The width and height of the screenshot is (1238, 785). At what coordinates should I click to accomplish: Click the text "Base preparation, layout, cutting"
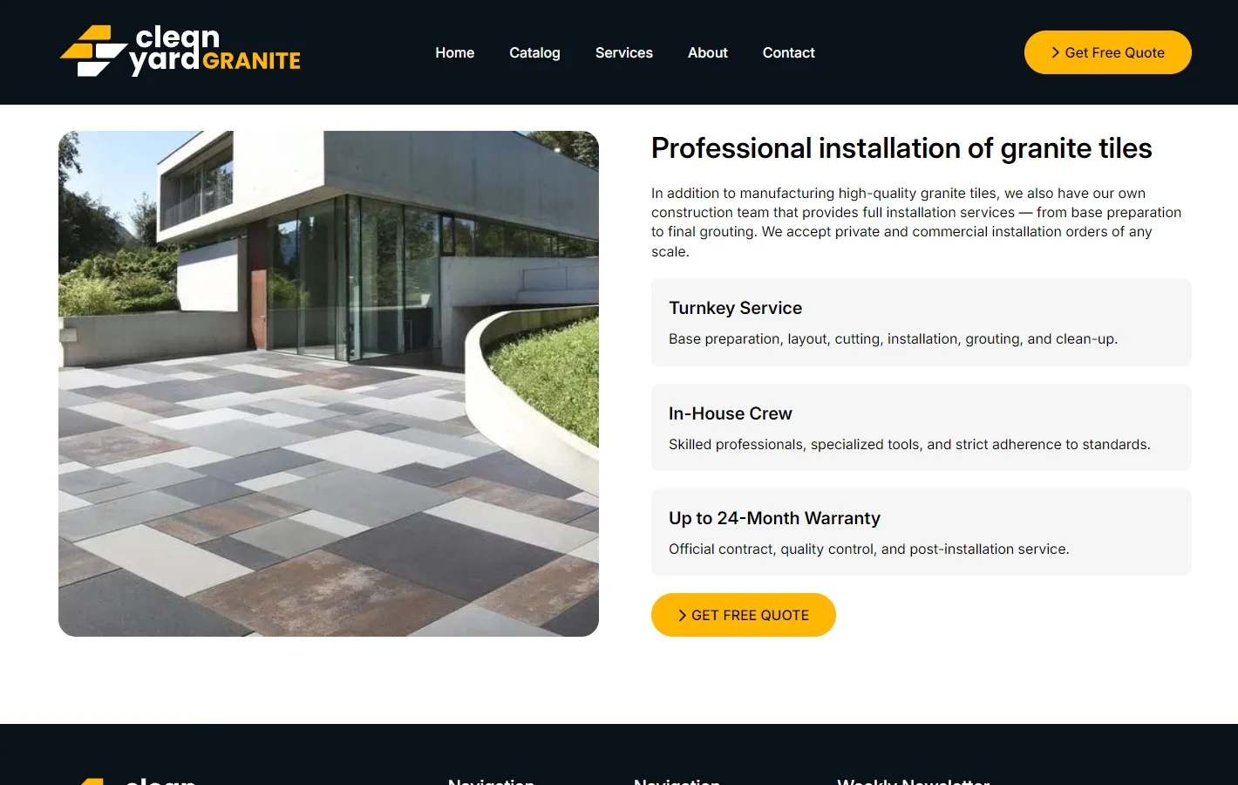(893, 338)
